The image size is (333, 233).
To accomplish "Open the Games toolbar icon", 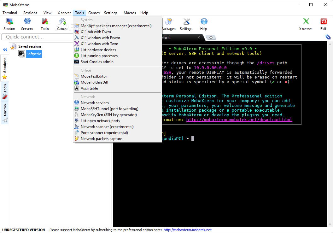I will 62,24.
